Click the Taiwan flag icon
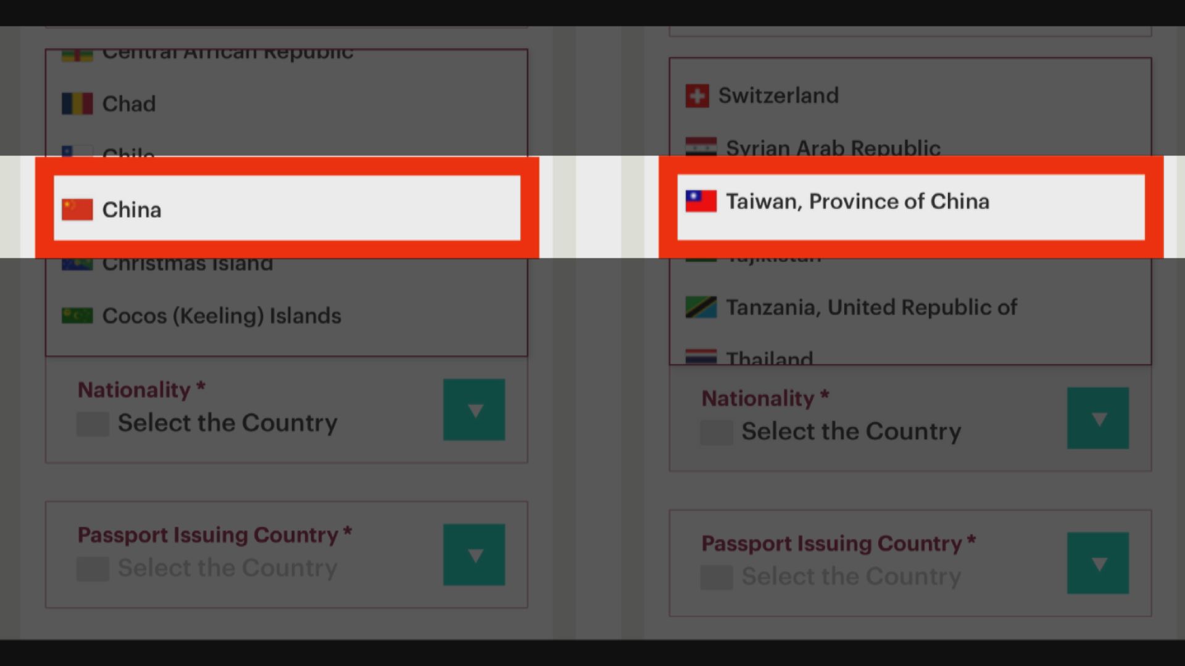This screenshot has width=1185, height=666. (701, 201)
